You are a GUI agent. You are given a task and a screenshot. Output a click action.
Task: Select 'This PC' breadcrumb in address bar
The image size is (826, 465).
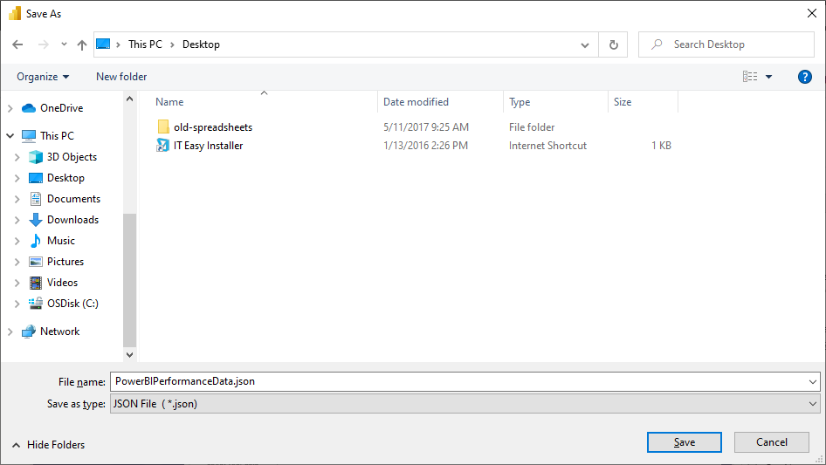145,44
